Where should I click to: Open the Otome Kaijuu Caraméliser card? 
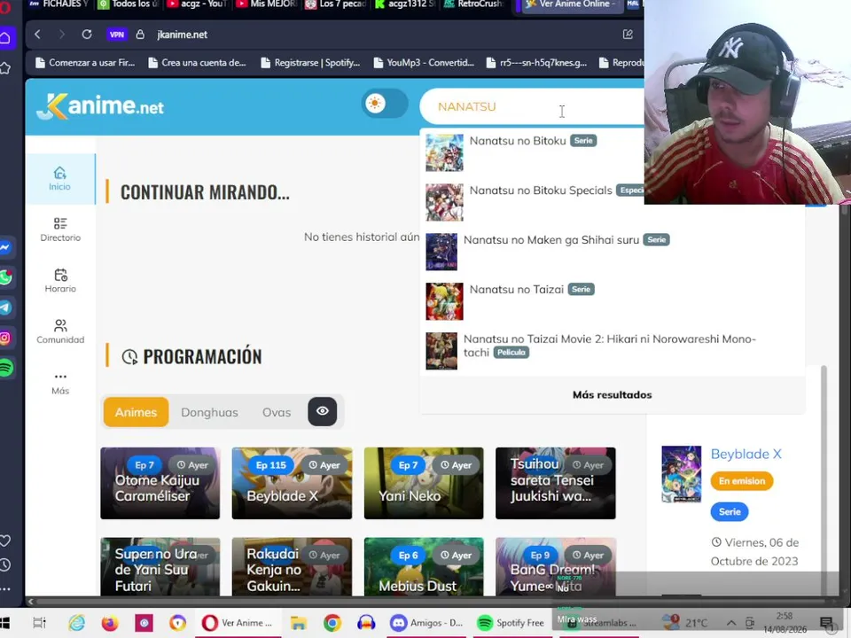click(x=160, y=484)
